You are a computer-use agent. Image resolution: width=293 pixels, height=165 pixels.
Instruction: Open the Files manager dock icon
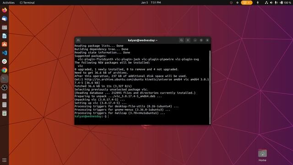click(x=5, y=27)
